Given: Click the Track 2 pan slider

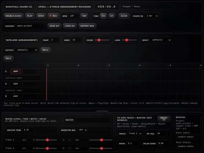Looking at the screenshot, I should tap(102, 148).
